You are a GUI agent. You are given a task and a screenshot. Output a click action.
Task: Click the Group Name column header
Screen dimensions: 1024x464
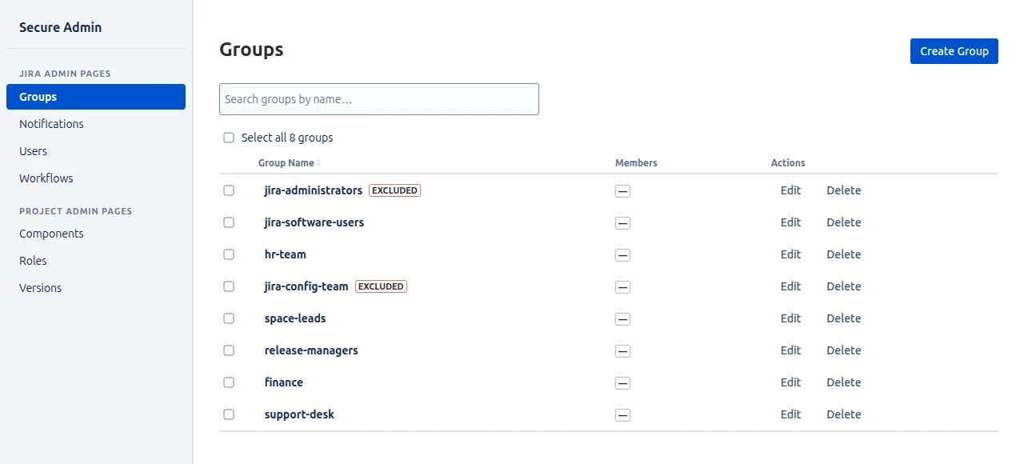tap(286, 163)
